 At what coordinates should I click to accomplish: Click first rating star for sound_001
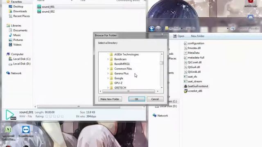pos(47,116)
